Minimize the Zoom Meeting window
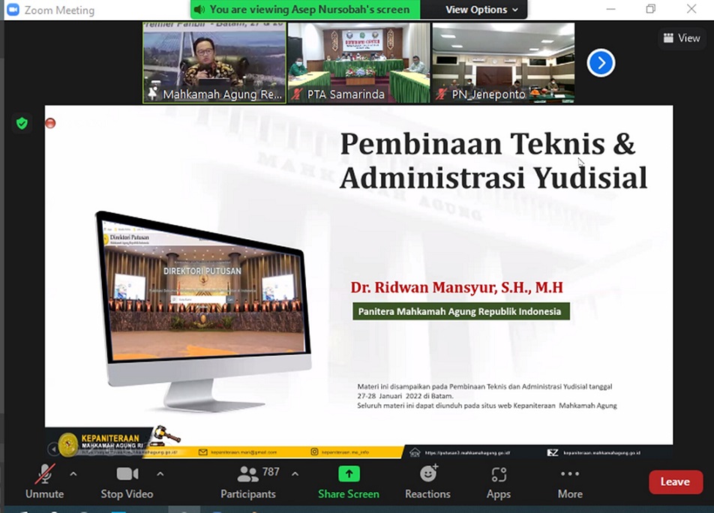Screen dimensions: 714x513 (610, 9)
